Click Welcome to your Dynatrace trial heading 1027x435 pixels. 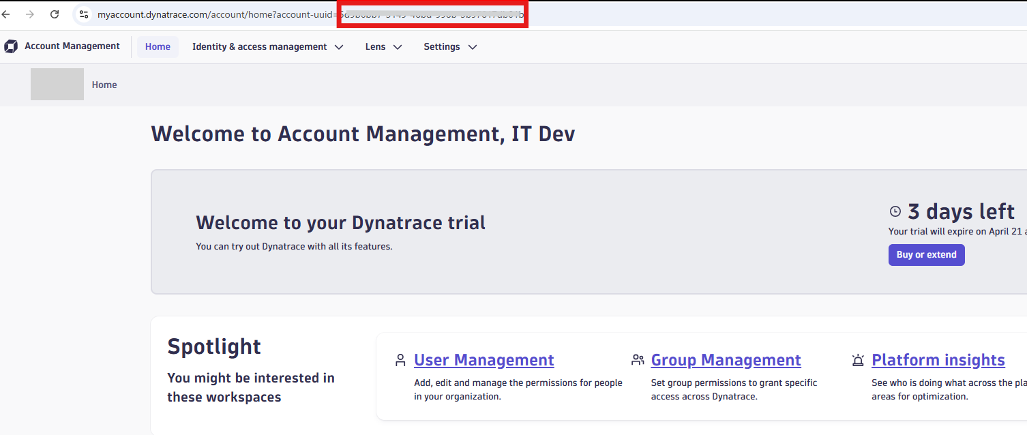341,222
